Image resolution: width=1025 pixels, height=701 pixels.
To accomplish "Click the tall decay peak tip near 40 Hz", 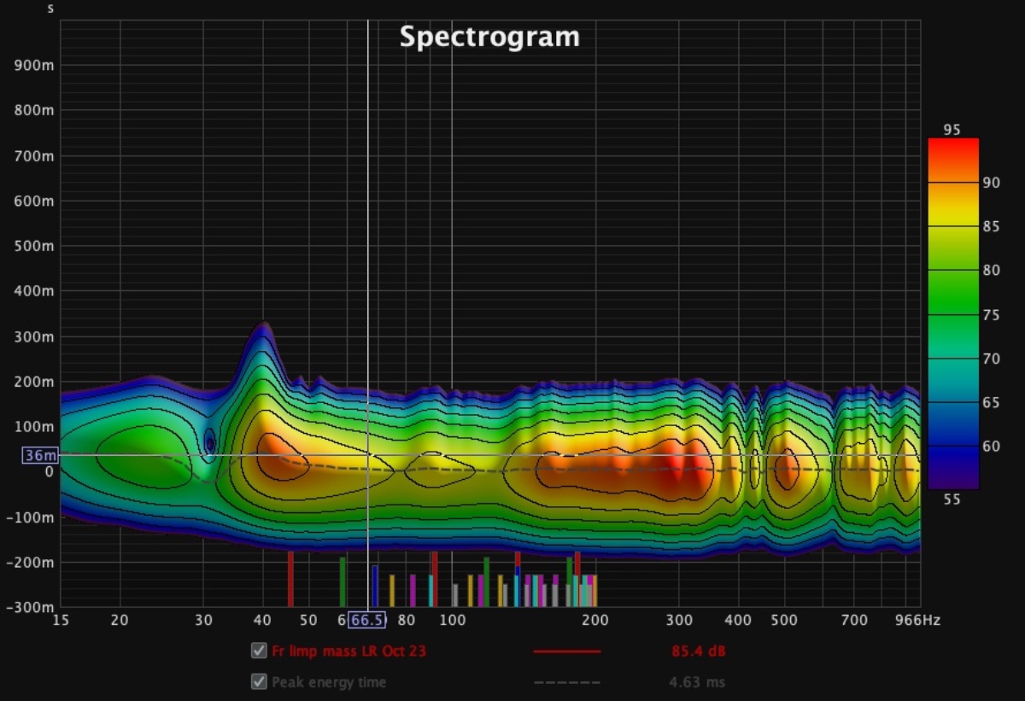I will coord(266,324).
